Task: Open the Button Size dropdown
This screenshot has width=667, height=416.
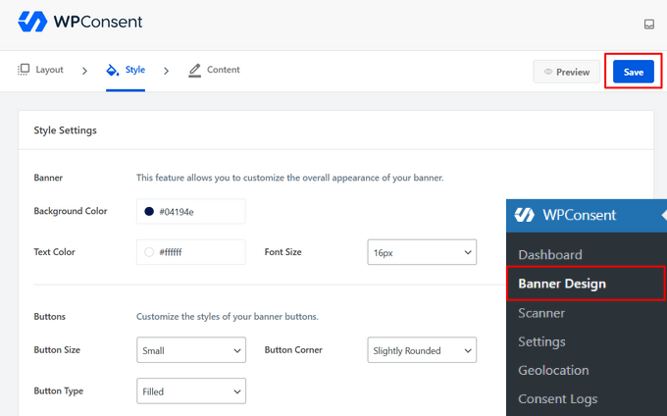Action: [x=191, y=350]
